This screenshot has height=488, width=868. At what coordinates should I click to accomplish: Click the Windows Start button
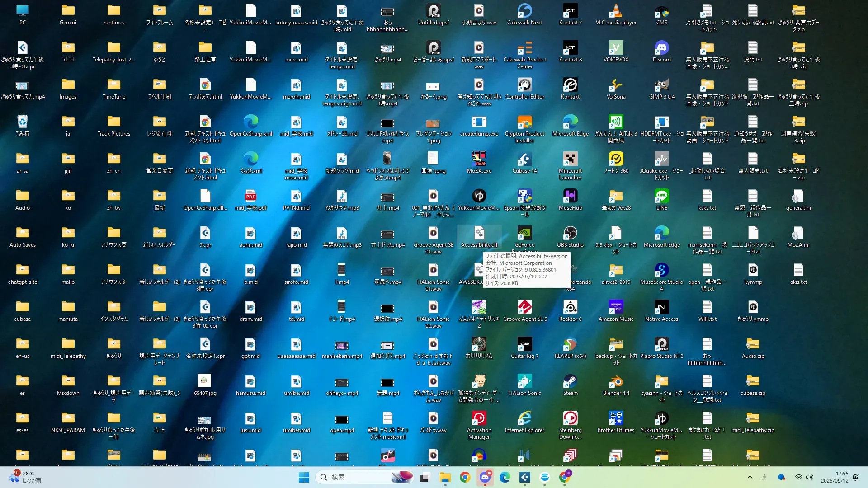[304, 477]
